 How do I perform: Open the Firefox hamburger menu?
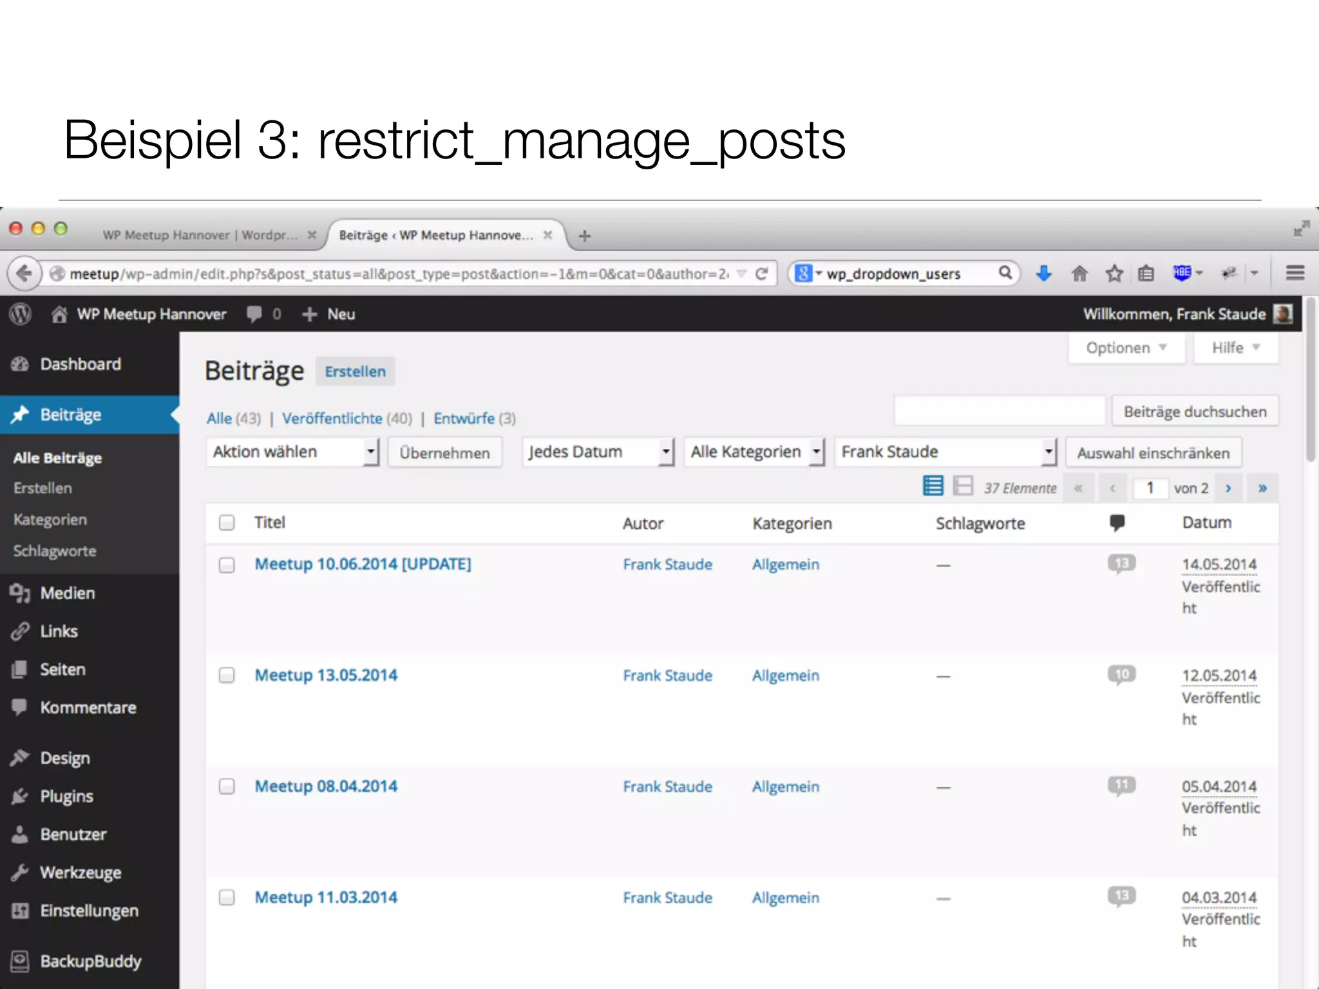[1295, 273]
